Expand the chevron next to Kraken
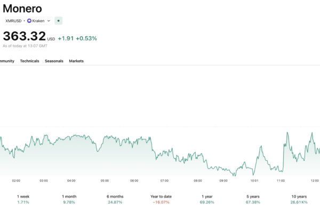The image size is (320, 213). [49, 21]
